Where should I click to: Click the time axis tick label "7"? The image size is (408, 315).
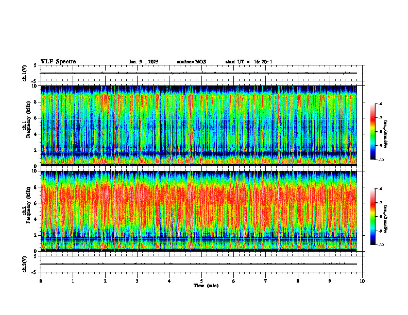coord(266,281)
